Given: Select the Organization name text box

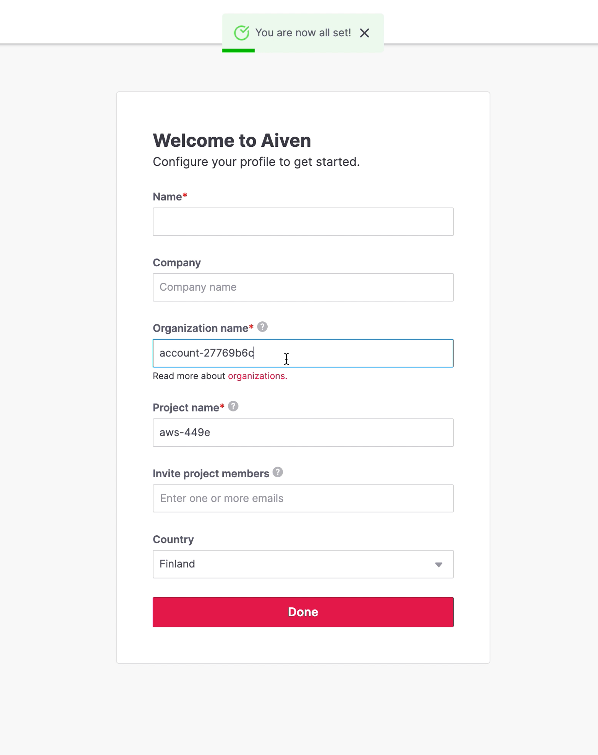Looking at the screenshot, I should [x=303, y=353].
